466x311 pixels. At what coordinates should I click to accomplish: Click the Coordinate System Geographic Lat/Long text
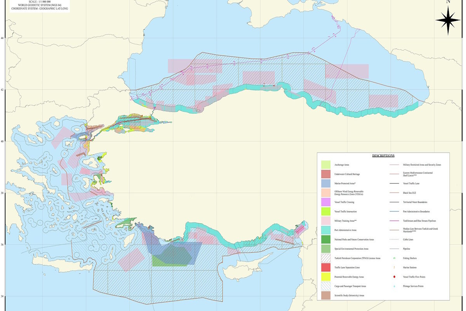(x=37, y=8)
